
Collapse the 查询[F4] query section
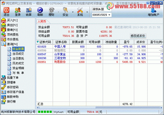(x=9, y=44)
